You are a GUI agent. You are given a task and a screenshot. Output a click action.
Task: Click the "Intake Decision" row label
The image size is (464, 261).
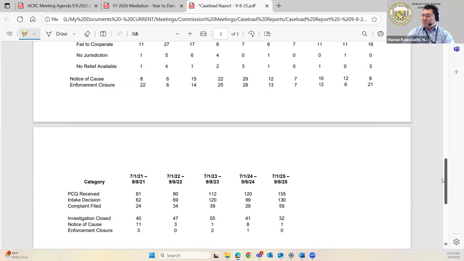[84, 200]
